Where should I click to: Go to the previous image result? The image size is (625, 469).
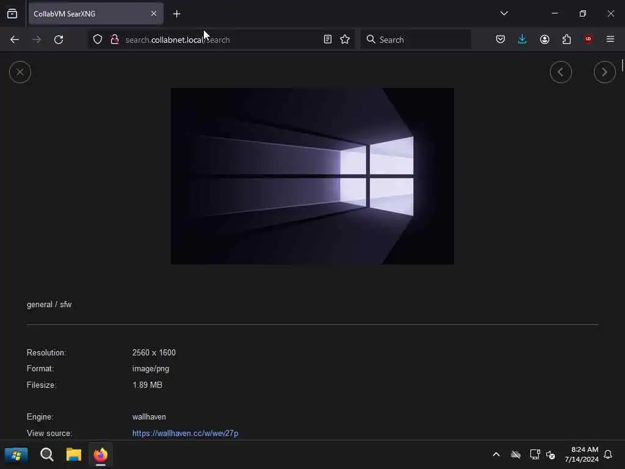coord(560,72)
